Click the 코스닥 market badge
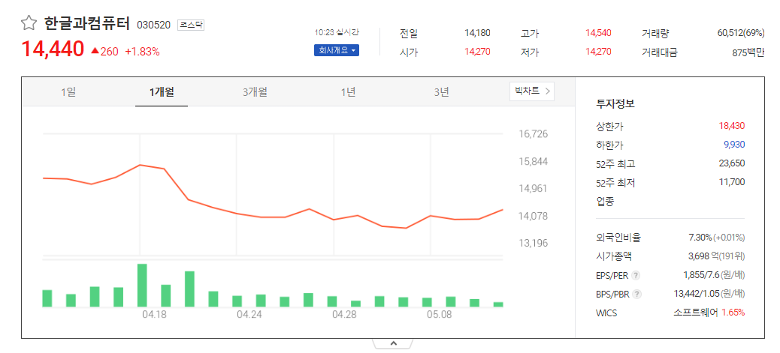Screen dimensions: 780x353 tap(191, 25)
